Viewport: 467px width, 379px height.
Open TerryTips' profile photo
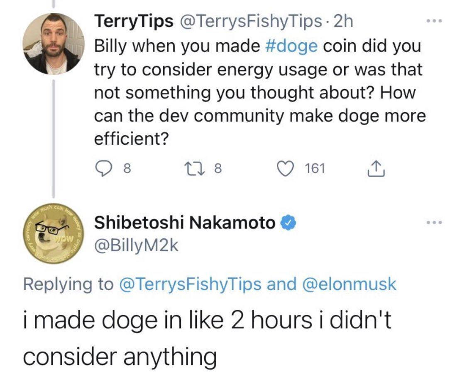[x=53, y=44]
